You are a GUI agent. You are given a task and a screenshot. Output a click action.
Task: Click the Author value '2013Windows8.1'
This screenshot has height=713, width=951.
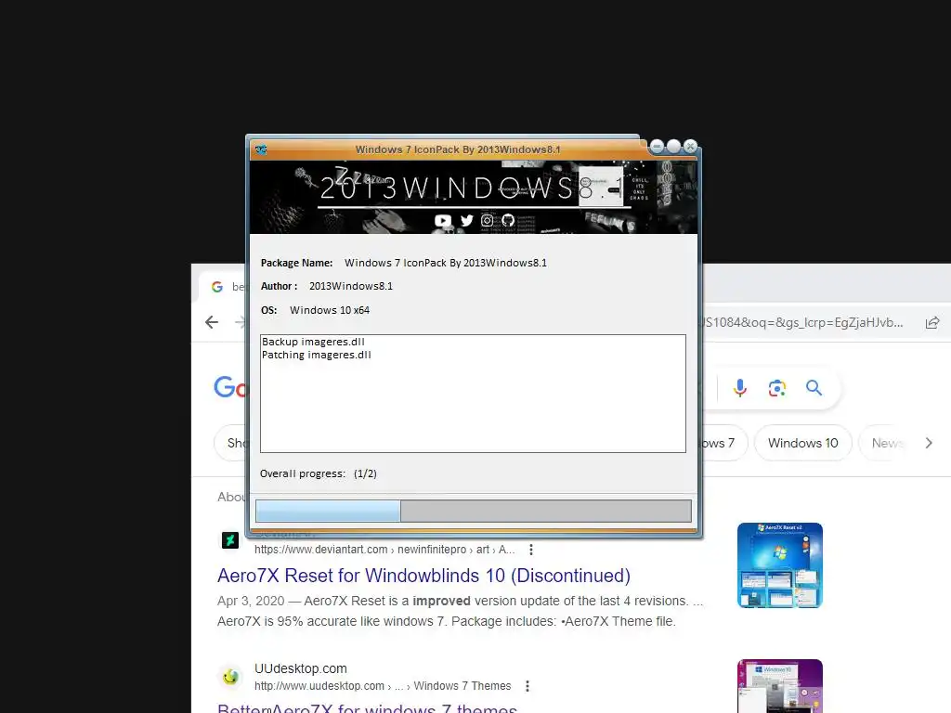350,286
